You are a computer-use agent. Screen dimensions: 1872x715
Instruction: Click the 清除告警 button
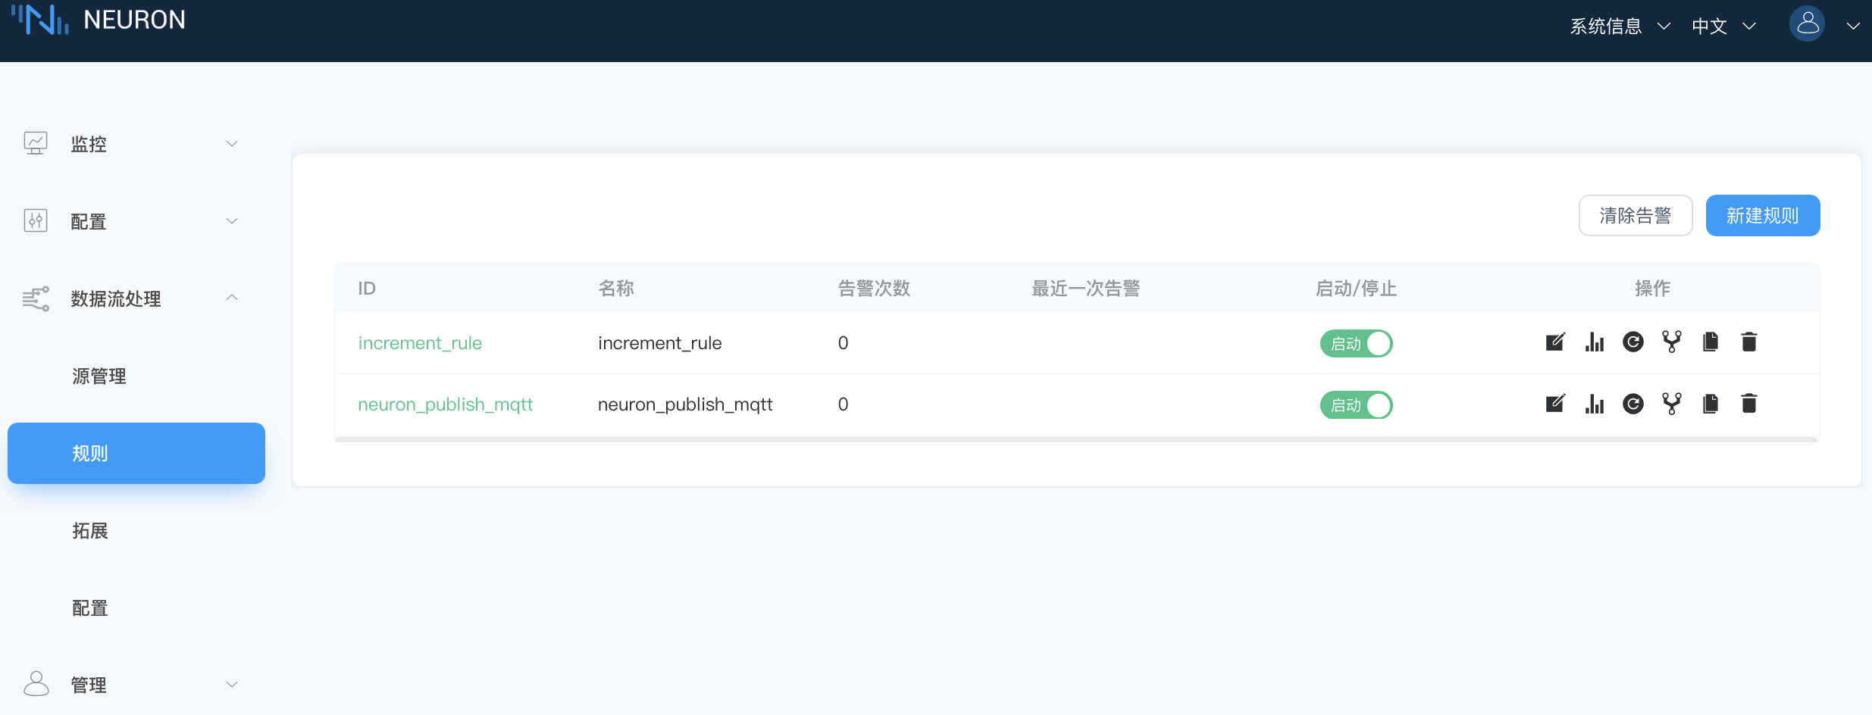click(1636, 216)
